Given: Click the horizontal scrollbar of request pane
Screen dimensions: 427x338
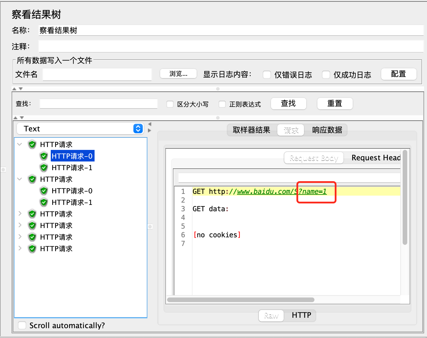Looking at the screenshot, I should [x=241, y=300].
